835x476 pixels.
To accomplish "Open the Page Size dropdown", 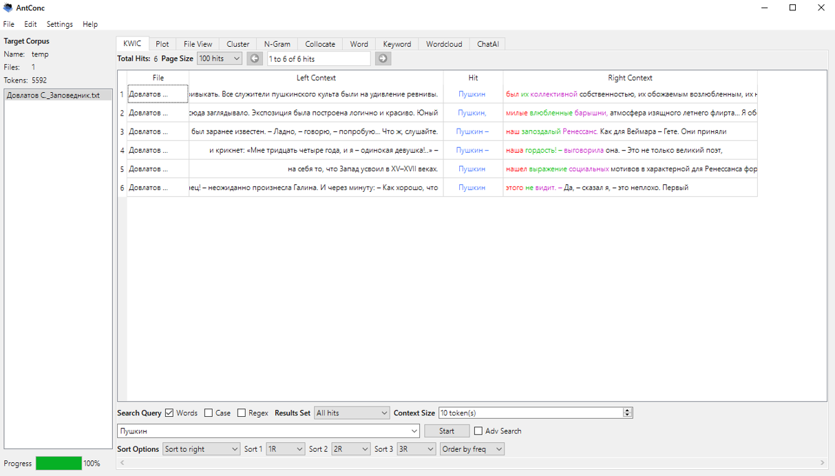I will coord(220,58).
